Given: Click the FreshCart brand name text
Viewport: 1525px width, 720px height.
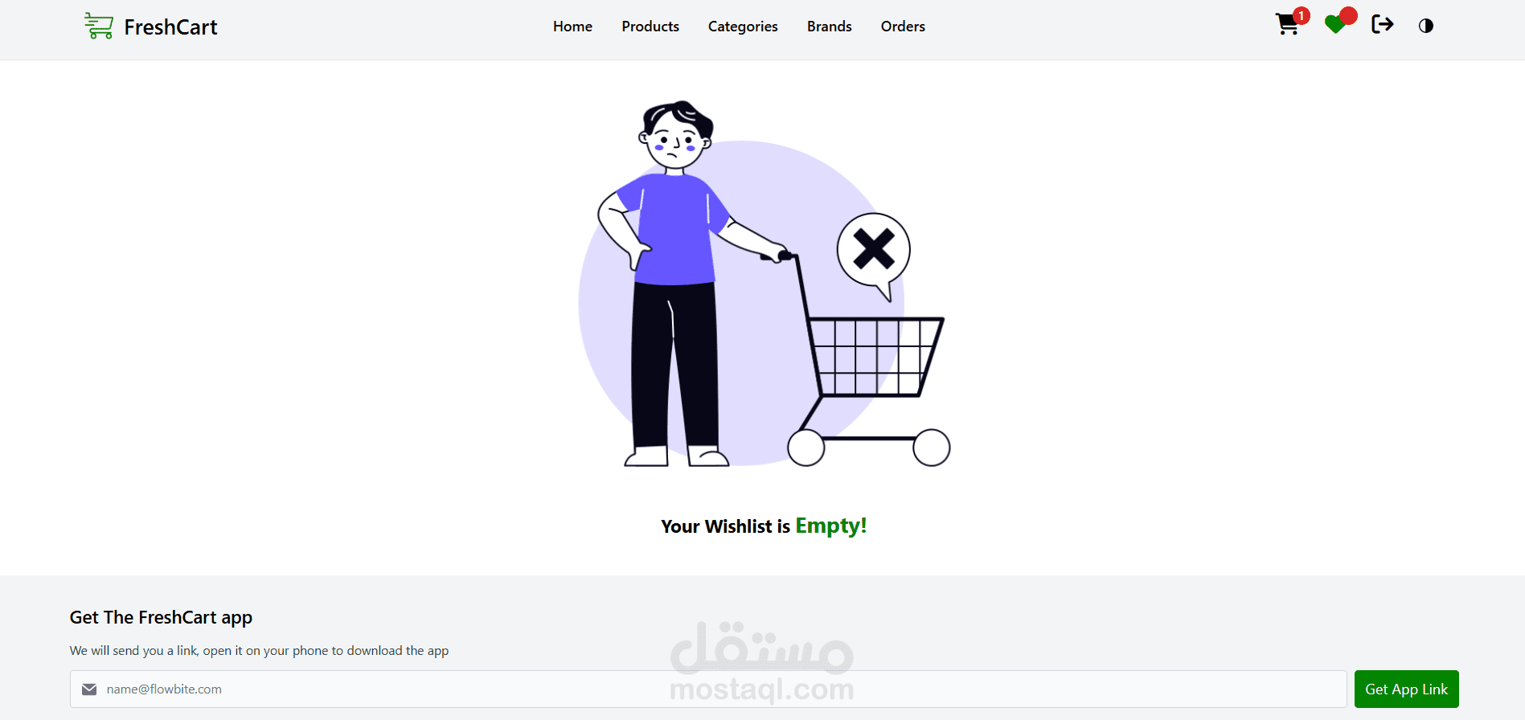Looking at the screenshot, I should coord(170,27).
